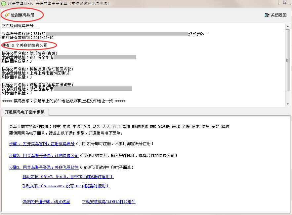Click 全峰 in the supported couriers list

tap(186, 127)
